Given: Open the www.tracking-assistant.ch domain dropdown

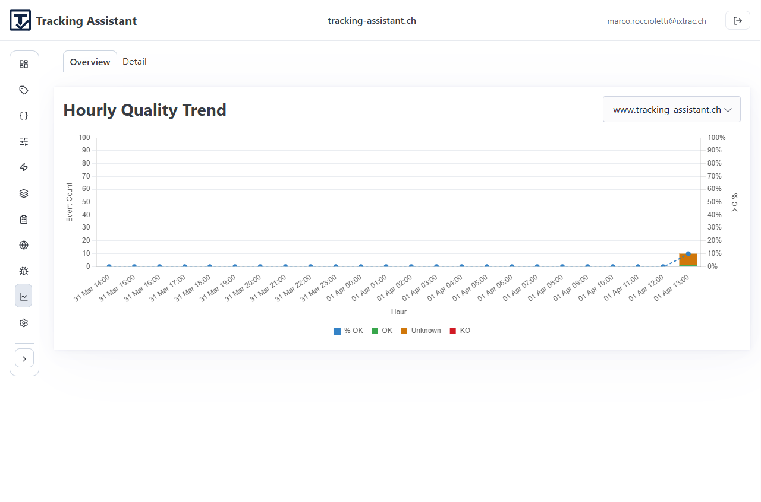Looking at the screenshot, I should 671,110.
